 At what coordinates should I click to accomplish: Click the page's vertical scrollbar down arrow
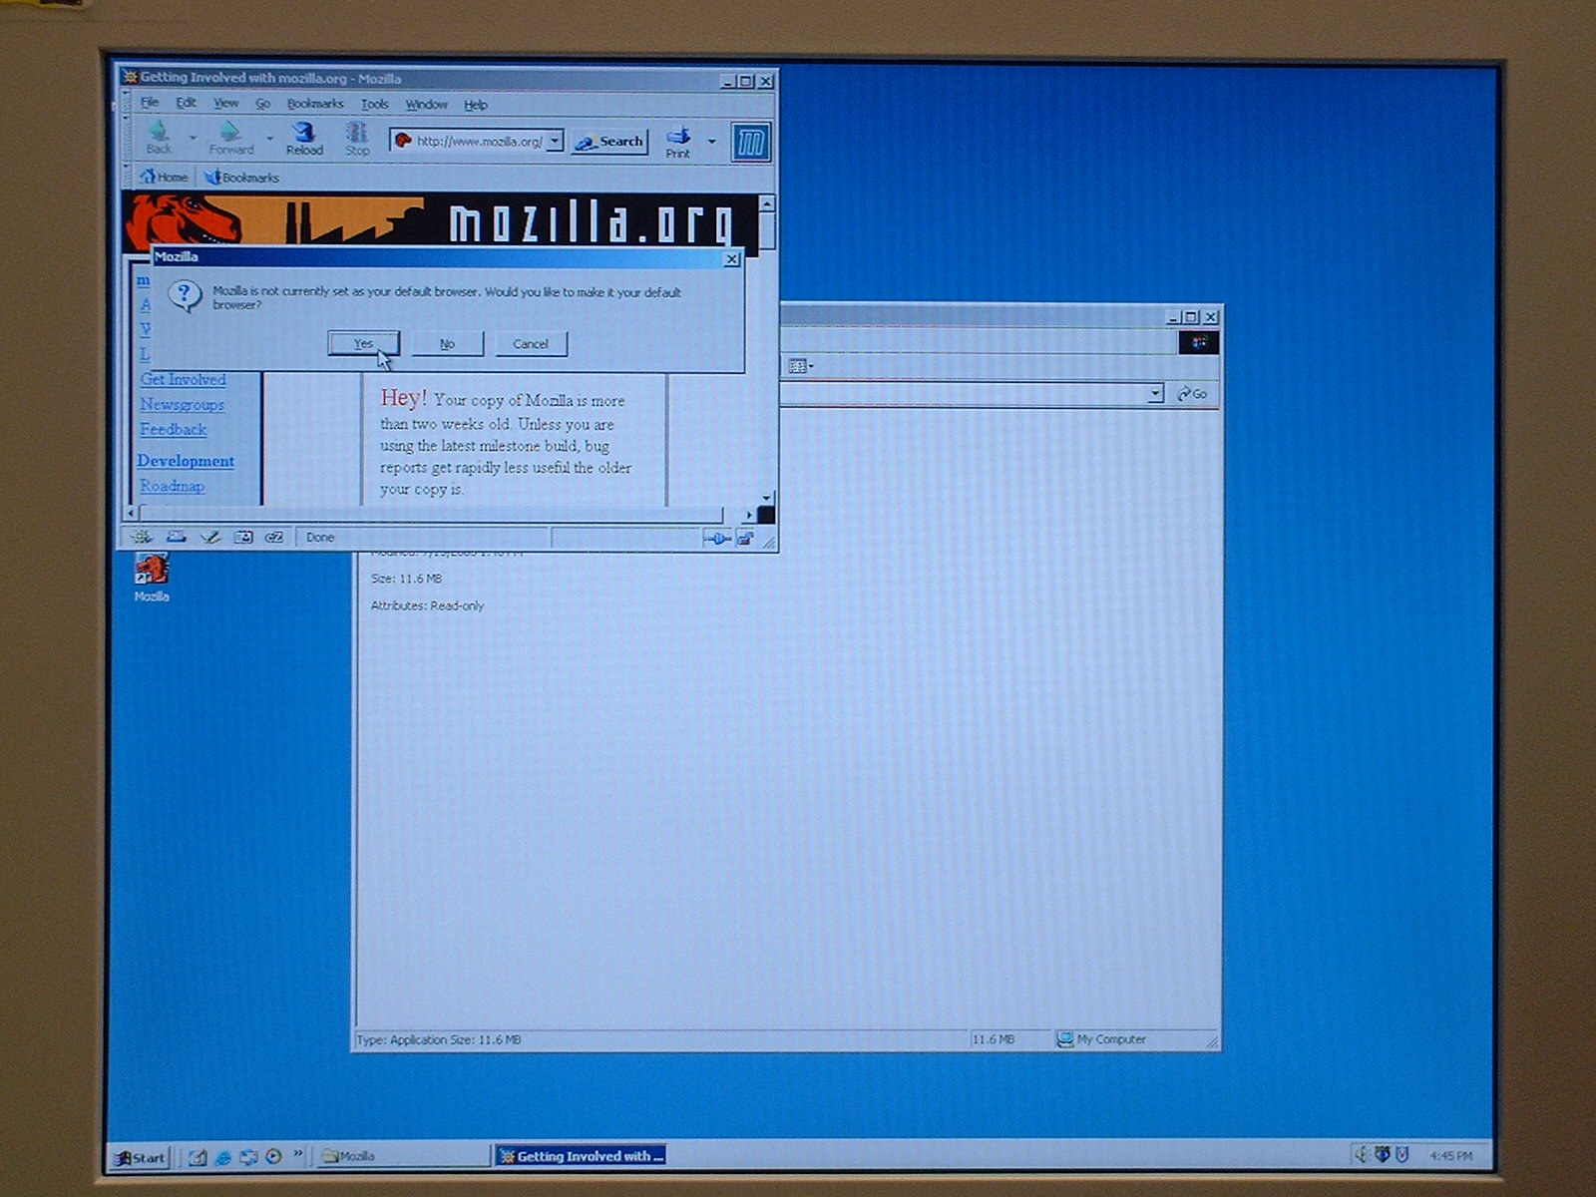(766, 497)
